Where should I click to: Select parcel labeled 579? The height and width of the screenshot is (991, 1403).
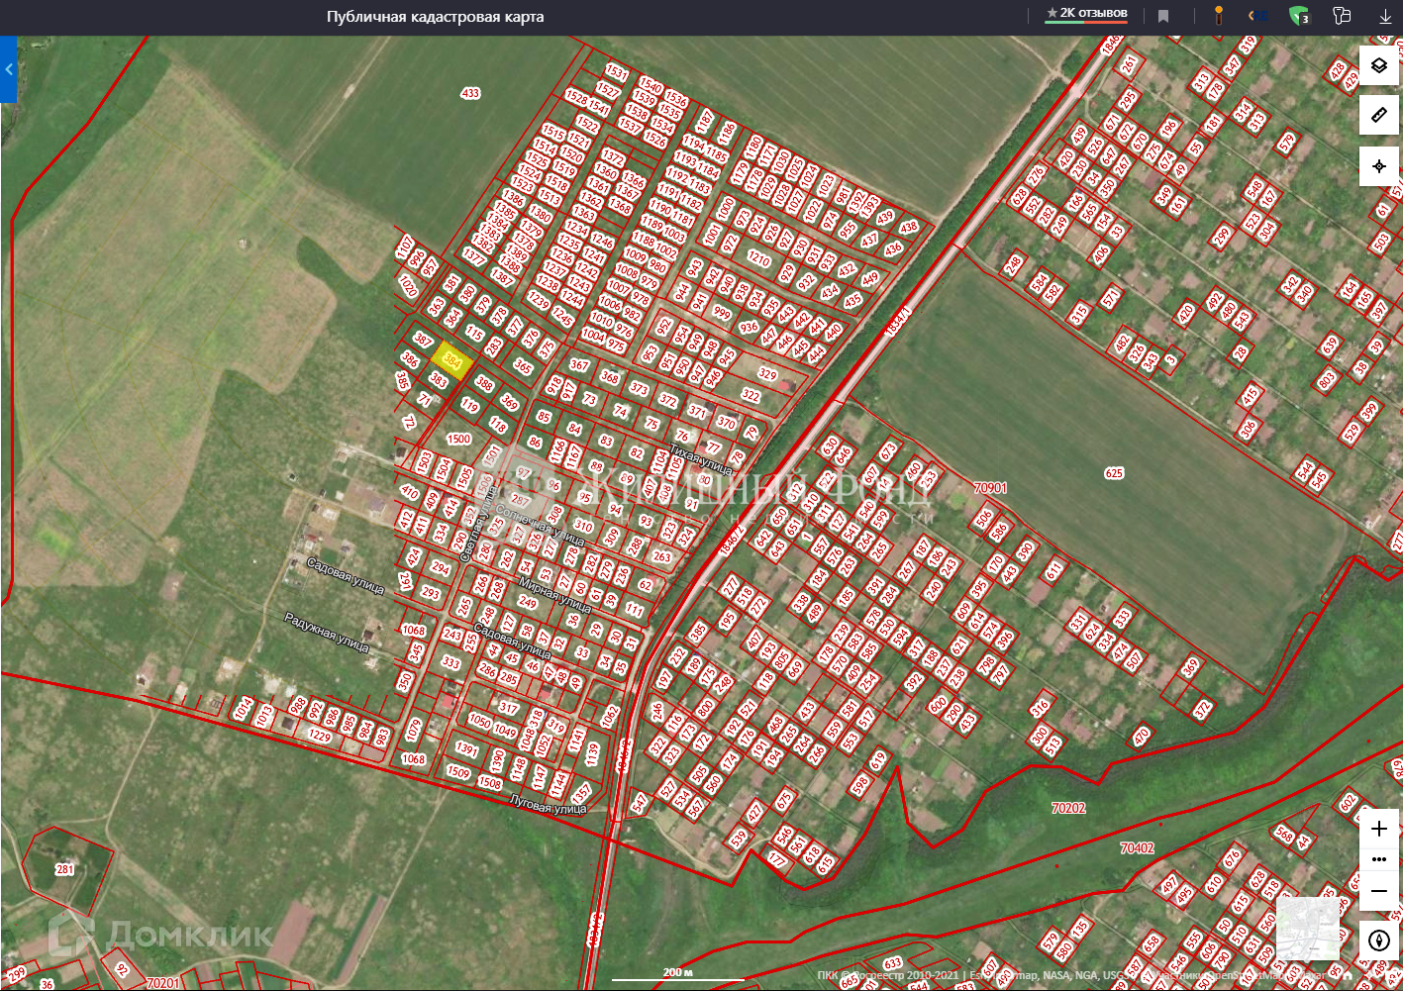tap(1286, 144)
